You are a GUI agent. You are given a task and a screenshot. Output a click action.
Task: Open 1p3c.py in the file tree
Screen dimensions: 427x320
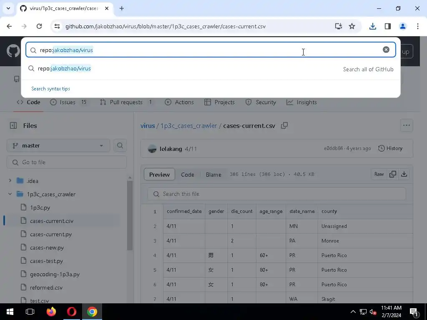(40, 207)
